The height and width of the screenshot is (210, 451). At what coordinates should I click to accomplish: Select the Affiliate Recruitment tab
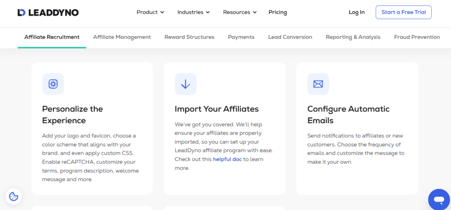click(x=52, y=37)
